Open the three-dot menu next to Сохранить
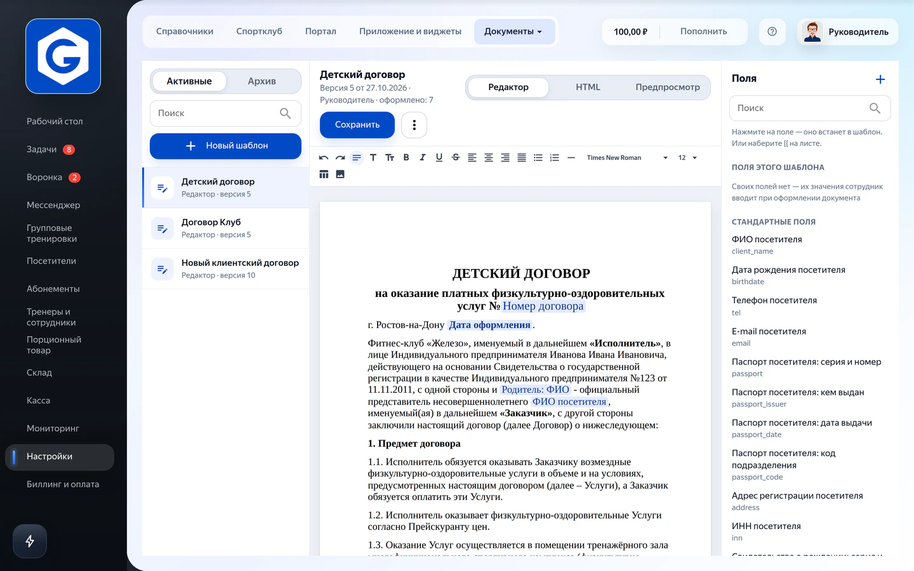This screenshot has height=571, width=914. (x=414, y=125)
